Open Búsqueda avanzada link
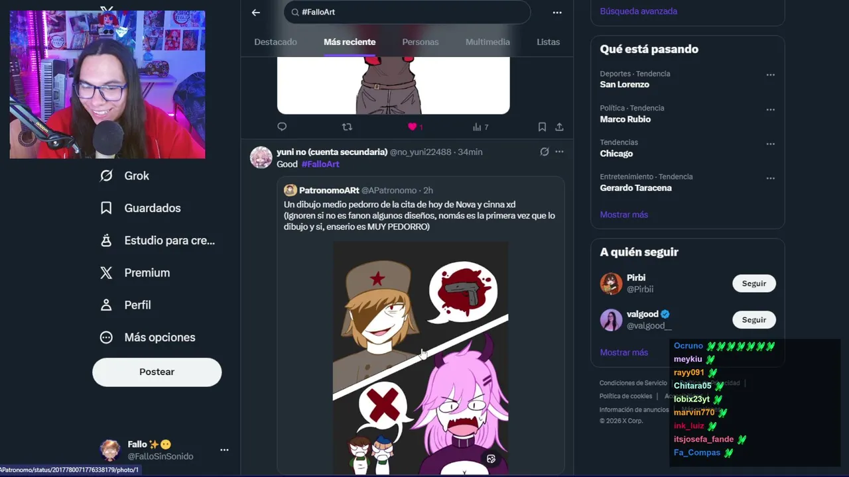 tap(638, 11)
